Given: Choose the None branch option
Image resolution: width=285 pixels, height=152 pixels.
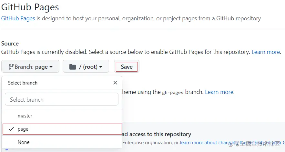Looking at the screenshot, I should pos(62,142).
